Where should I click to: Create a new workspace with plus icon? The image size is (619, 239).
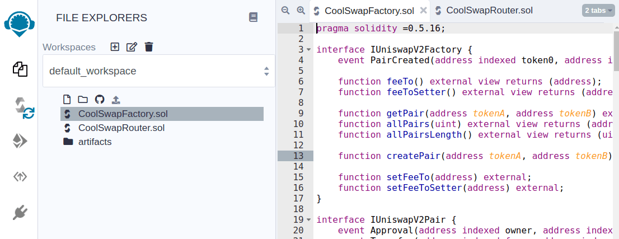click(x=115, y=47)
